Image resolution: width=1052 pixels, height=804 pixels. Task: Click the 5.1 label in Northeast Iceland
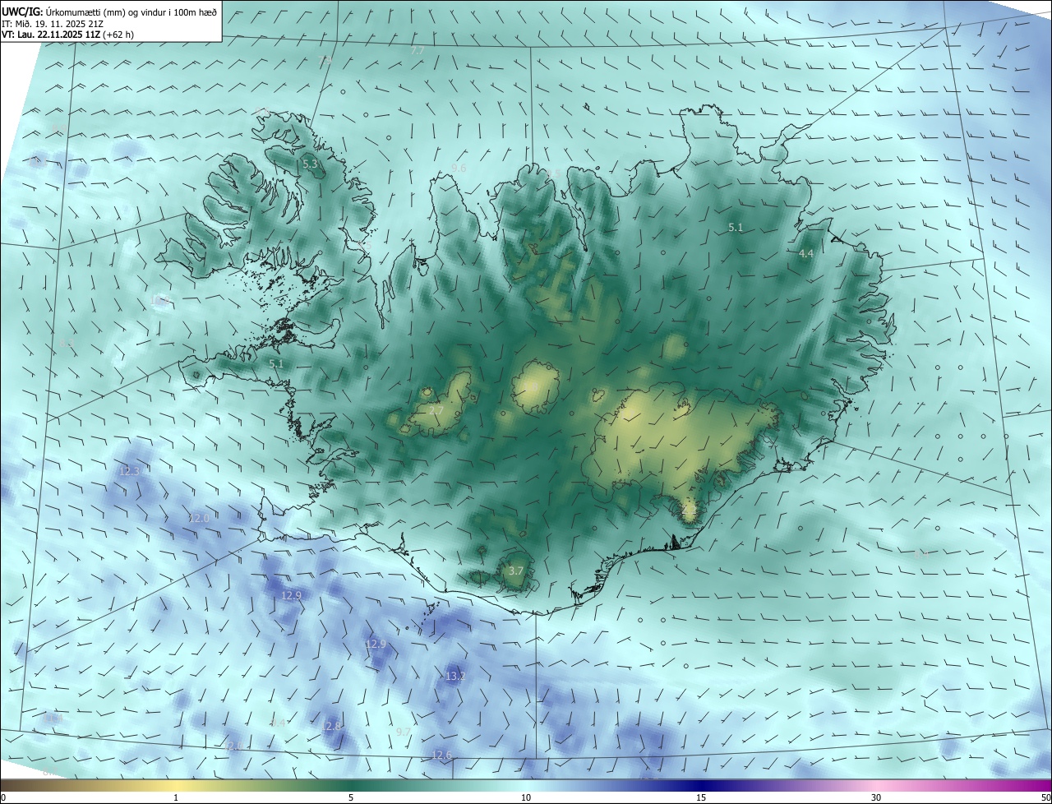pos(736,228)
